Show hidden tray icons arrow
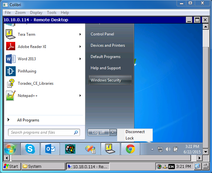The height and width of the screenshot is (173, 212). (x=152, y=149)
